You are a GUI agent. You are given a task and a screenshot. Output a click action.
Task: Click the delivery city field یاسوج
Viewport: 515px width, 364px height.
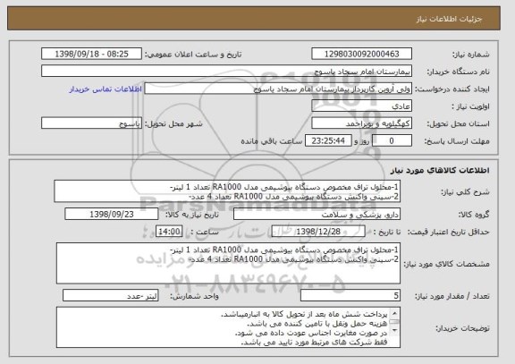[x=91, y=123]
